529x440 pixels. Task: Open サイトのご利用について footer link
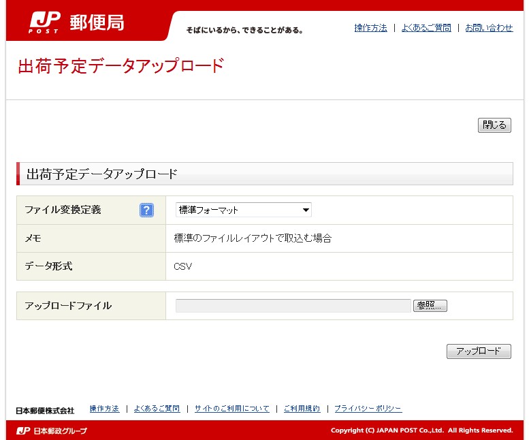pos(231,409)
